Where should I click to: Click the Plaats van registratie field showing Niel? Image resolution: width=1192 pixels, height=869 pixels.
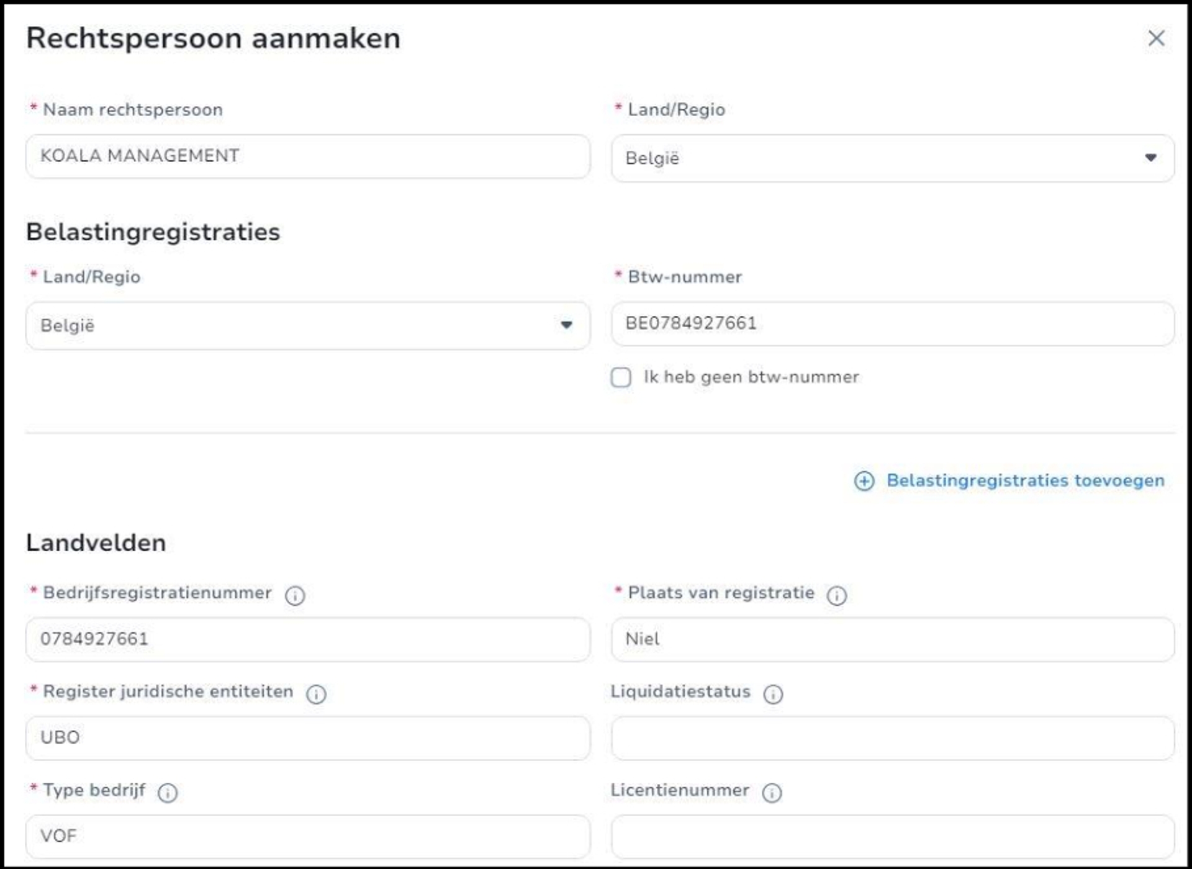pos(892,639)
